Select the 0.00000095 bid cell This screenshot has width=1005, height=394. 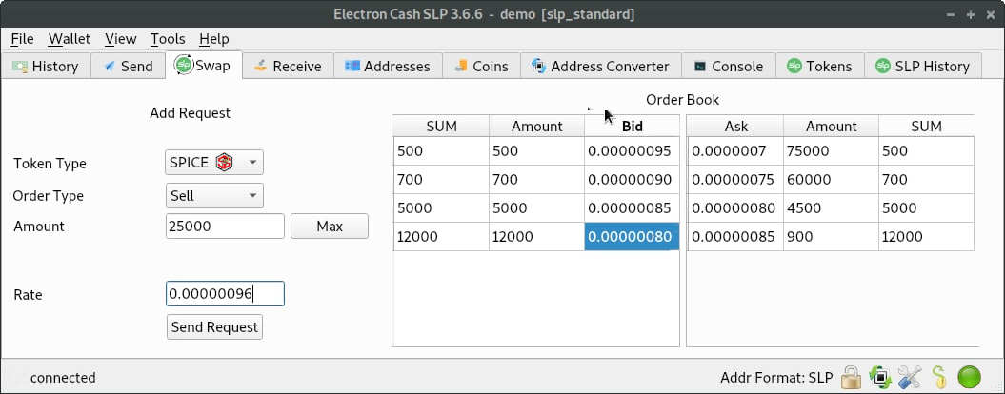pos(632,151)
